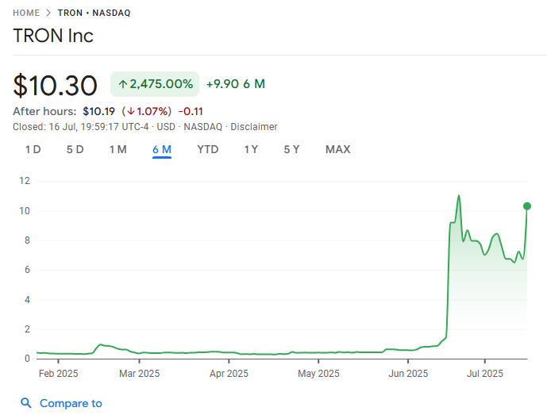
Task: Select the 5 Y time range
Action: click(291, 149)
